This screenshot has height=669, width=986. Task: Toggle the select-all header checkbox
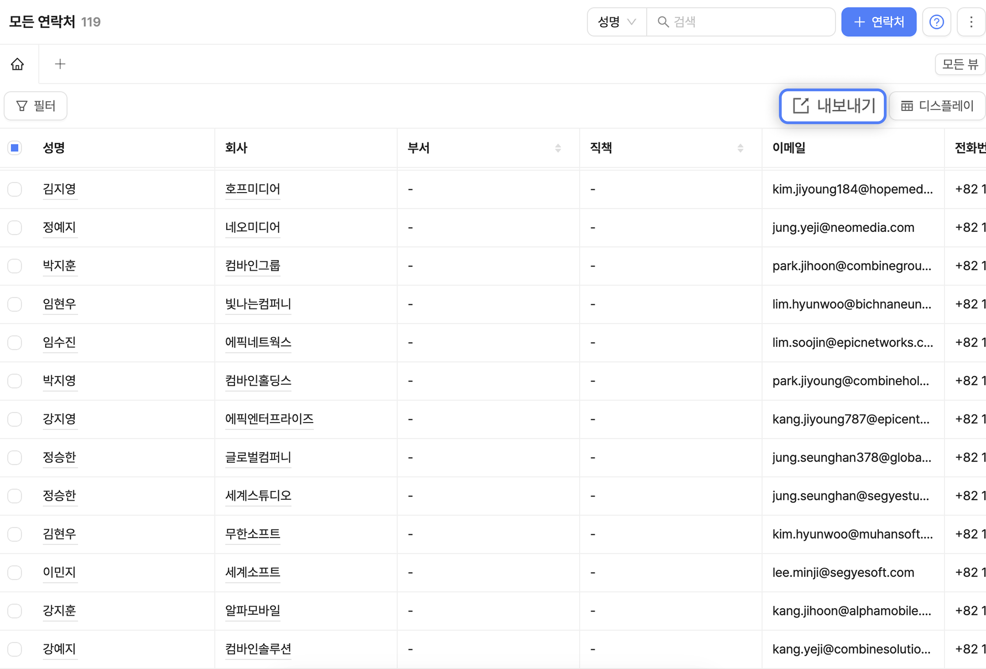[15, 148]
